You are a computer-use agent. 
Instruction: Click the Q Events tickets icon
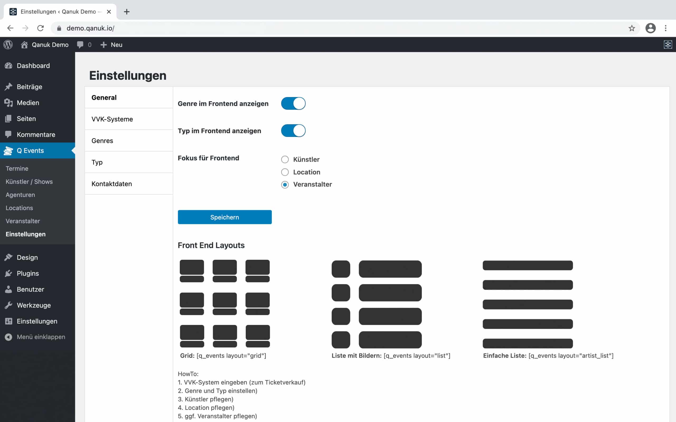click(x=8, y=151)
